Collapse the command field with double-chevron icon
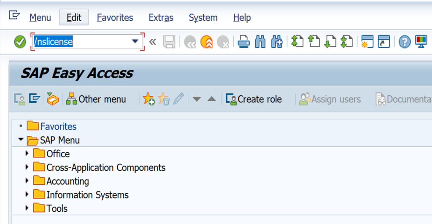 pos(152,42)
